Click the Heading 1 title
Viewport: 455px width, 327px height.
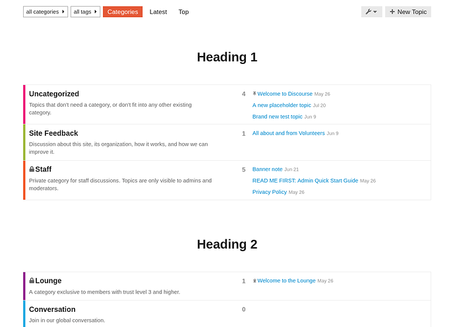coord(227,57)
